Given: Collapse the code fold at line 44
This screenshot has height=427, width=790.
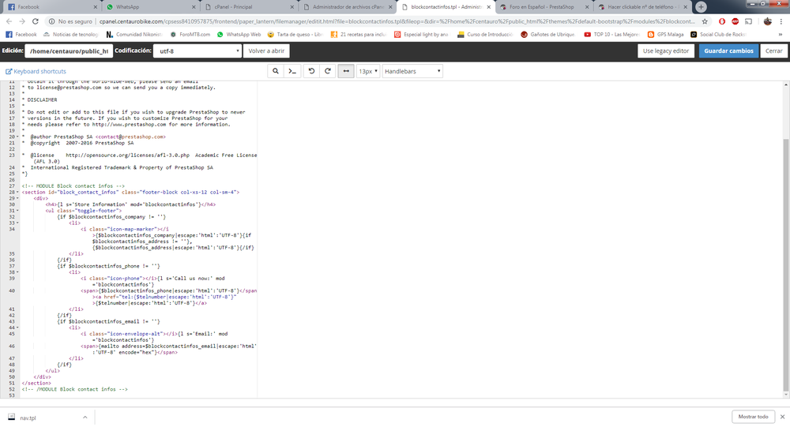Looking at the screenshot, I should coord(17,328).
